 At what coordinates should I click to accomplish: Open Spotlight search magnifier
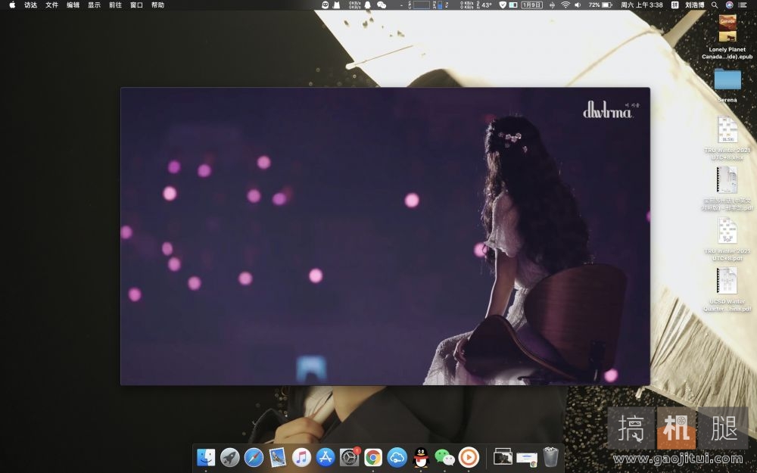click(715, 5)
